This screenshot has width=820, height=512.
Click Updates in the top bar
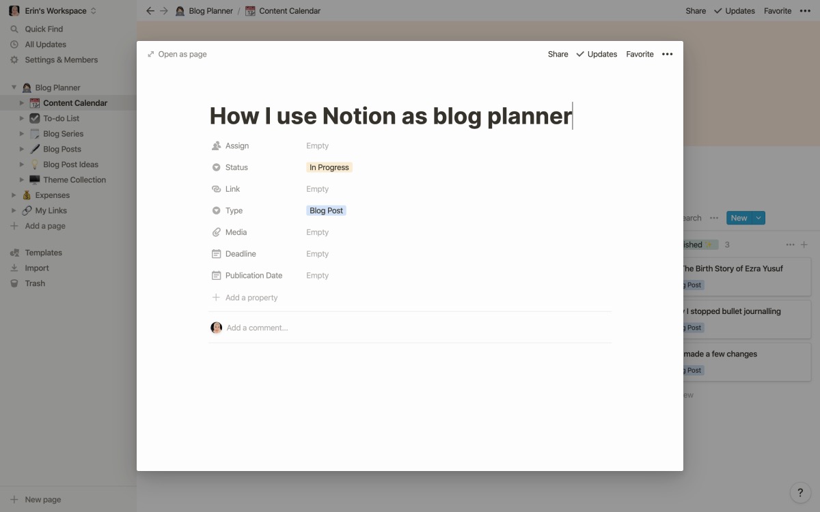(x=735, y=11)
